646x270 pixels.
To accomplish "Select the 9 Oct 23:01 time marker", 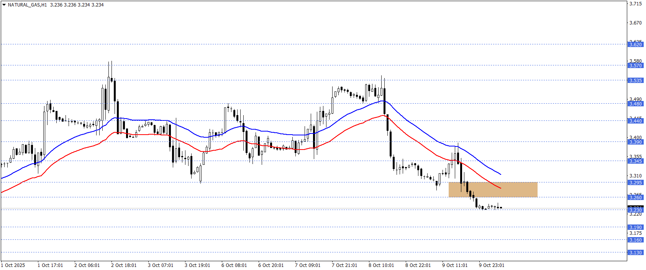I will [492, 265].
